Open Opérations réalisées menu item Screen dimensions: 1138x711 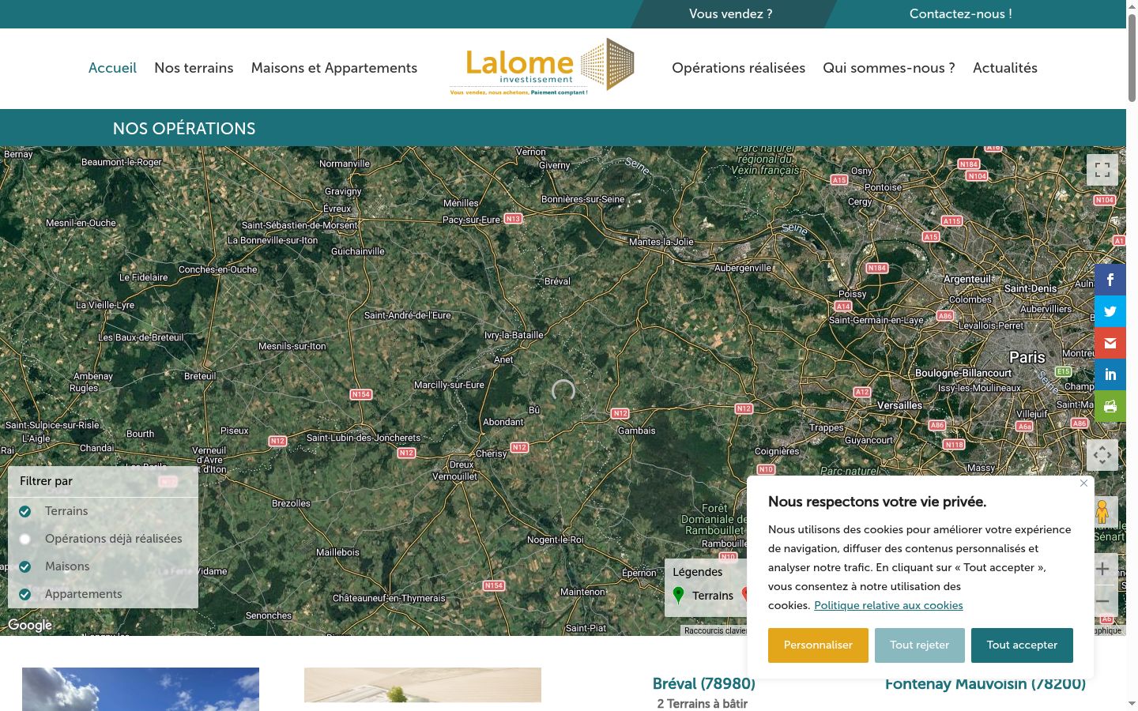tap(738, 68)
